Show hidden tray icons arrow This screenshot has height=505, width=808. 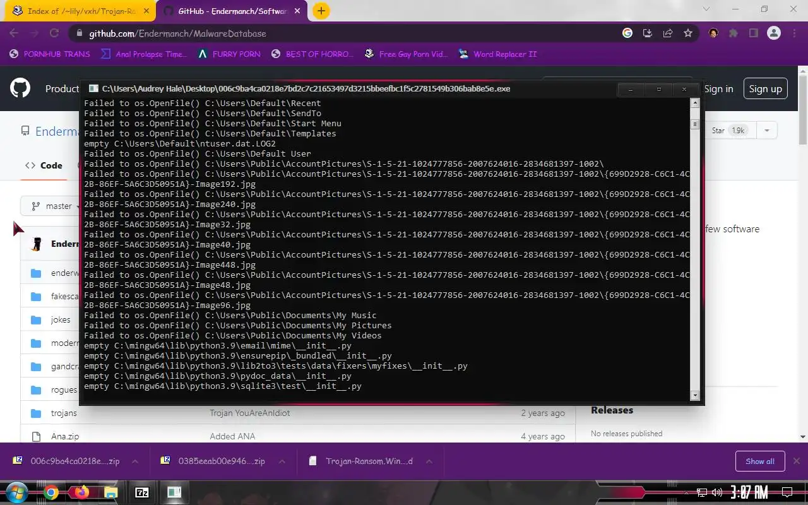coord(687,492)
